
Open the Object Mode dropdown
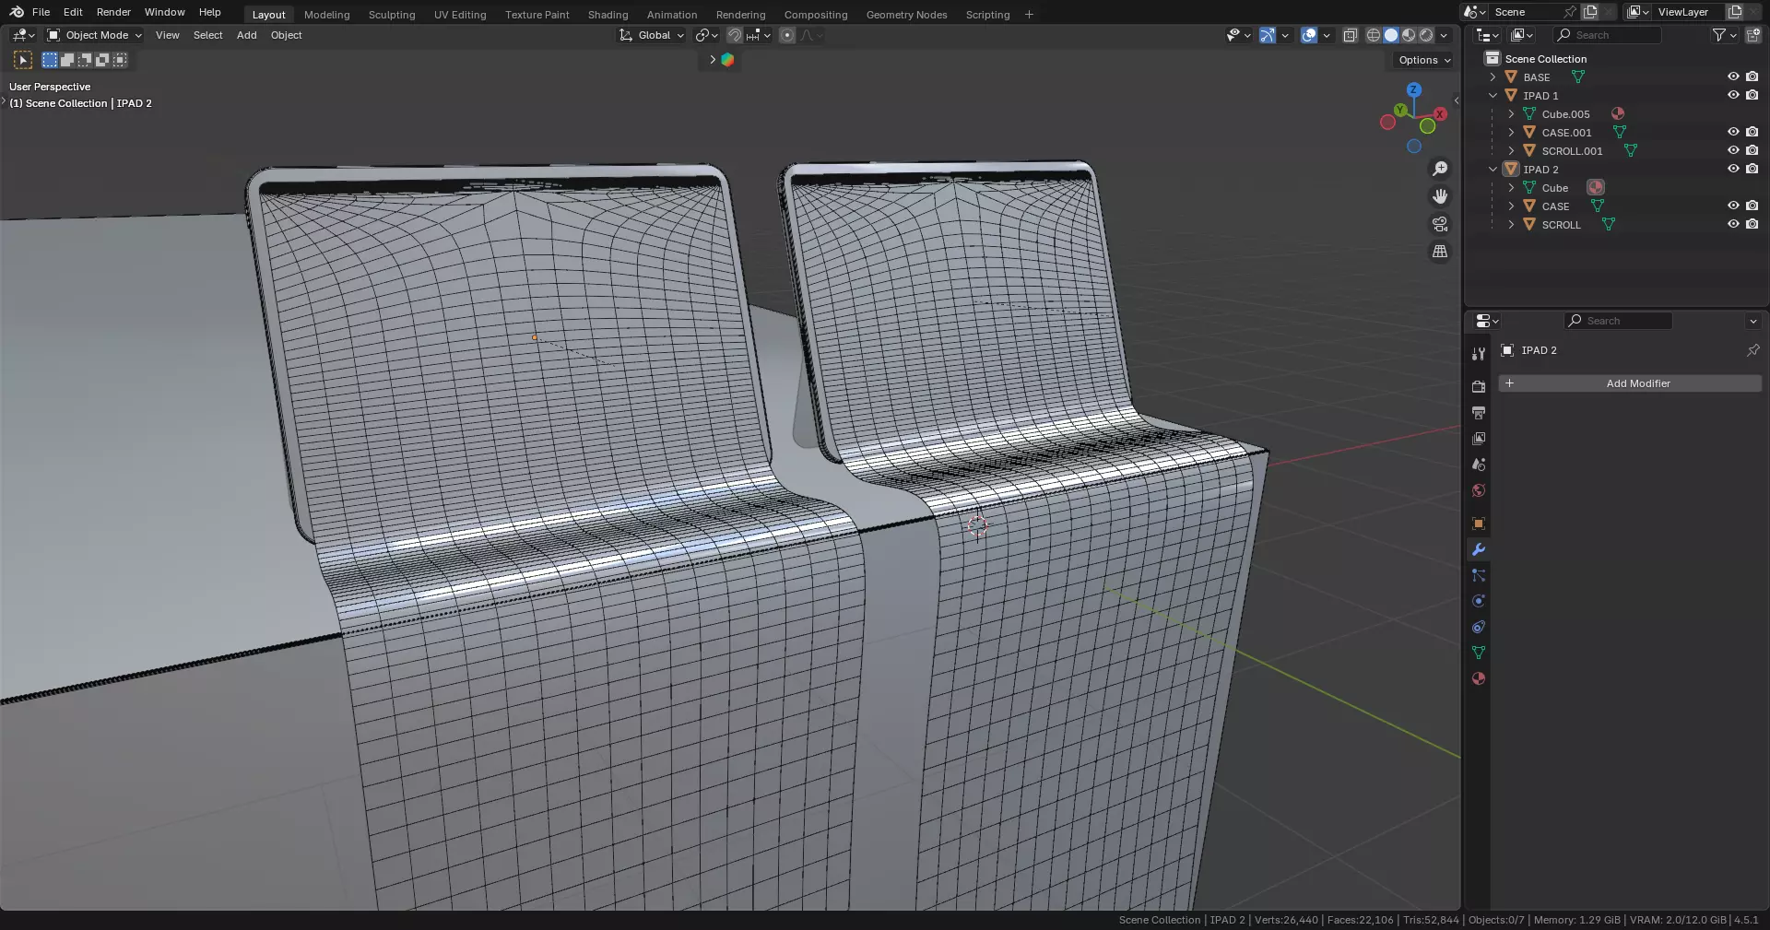coord(94,35)
